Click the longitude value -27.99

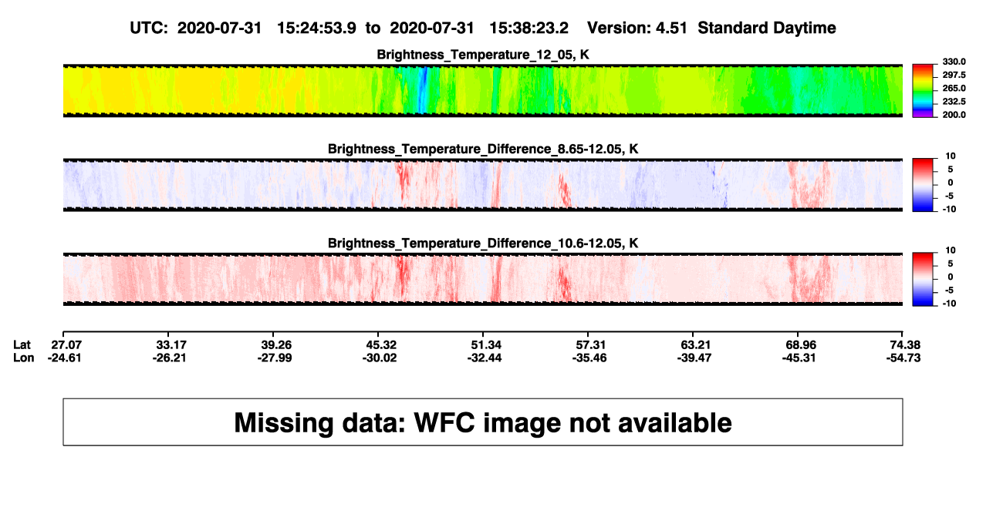[x=274, y=358]
